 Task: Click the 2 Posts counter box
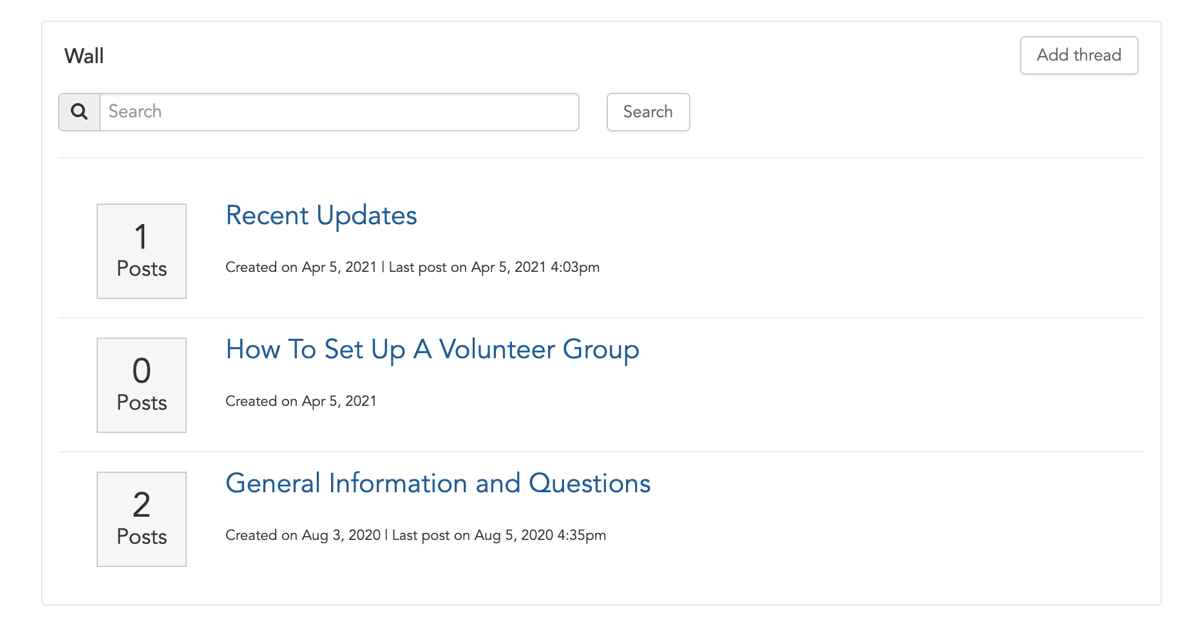tap(142, 519)
